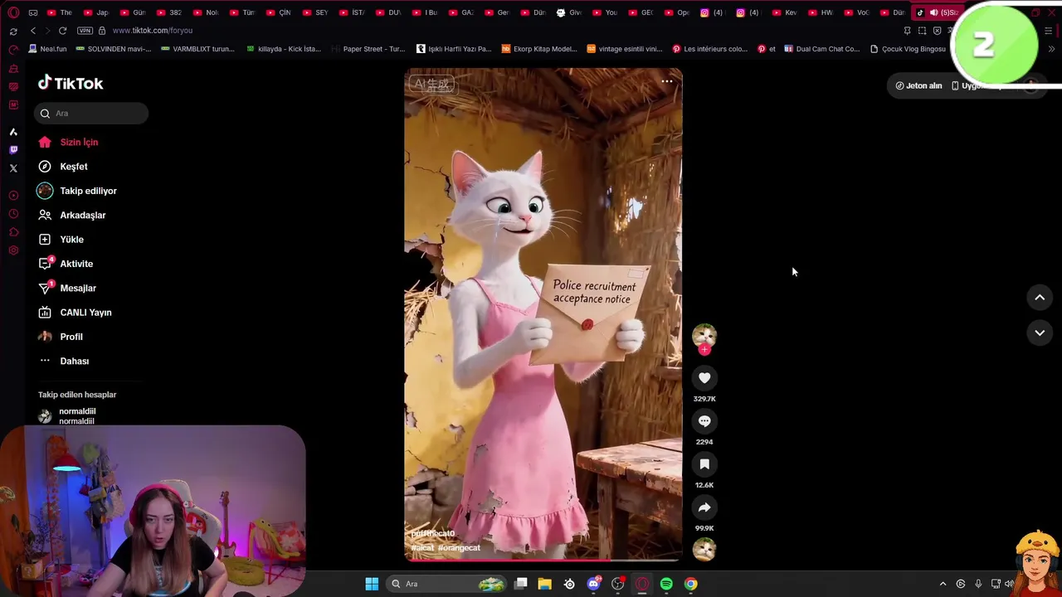Open the Arkadaşlar friends page

(x=72, y=215)
